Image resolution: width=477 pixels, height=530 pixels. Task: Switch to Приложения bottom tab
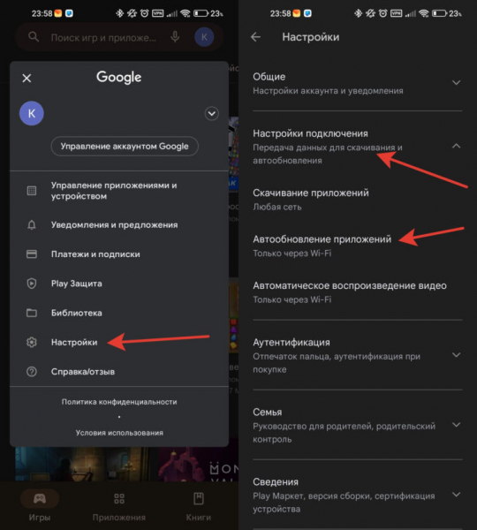(x=119, y=507)
